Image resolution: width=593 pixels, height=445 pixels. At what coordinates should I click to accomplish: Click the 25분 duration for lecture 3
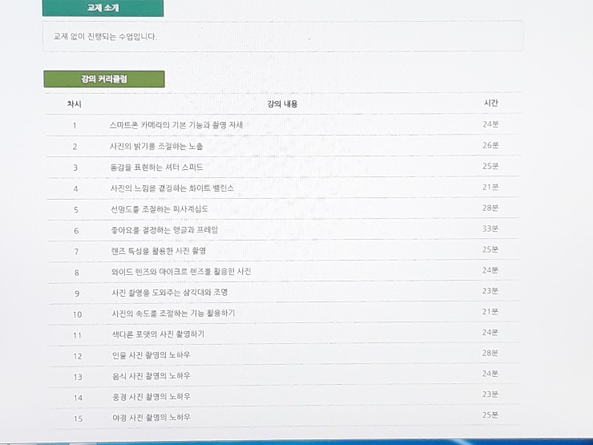pos(490,166)
